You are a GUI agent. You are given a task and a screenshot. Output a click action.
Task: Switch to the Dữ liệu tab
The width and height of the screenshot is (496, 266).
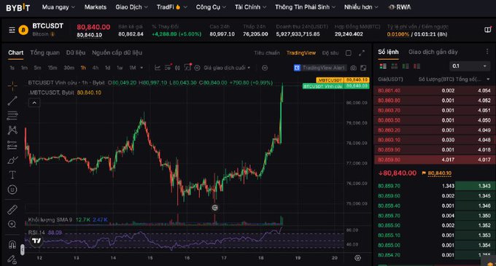click(76, 52)
